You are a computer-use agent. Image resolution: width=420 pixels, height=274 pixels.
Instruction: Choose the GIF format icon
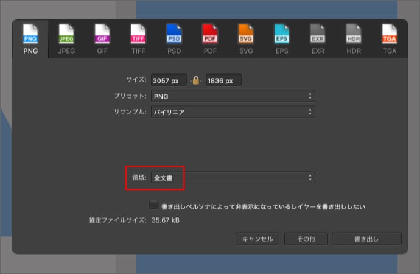[102, 35]
